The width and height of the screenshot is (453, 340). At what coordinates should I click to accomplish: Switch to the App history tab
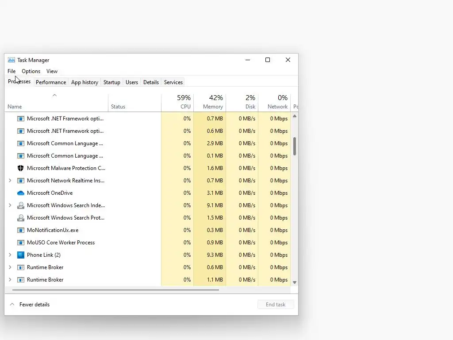(x=84, y=82)
